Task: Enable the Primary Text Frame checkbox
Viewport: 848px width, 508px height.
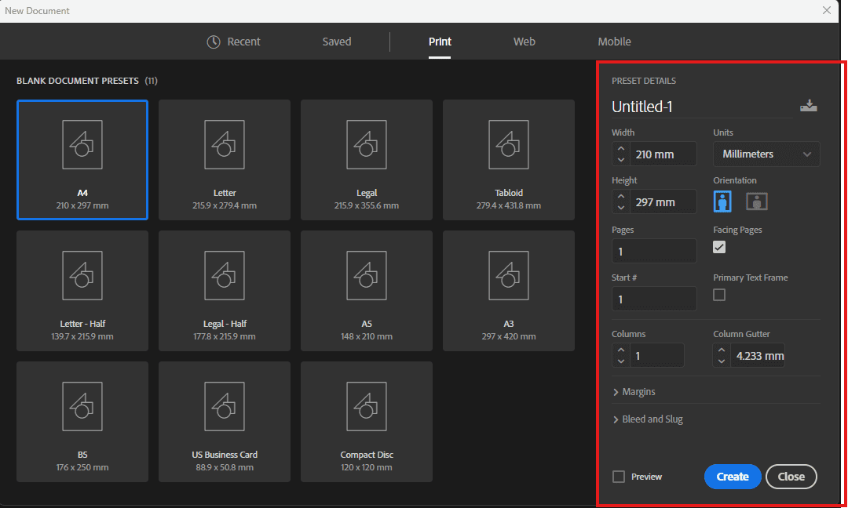Action: tap(719, 295)
